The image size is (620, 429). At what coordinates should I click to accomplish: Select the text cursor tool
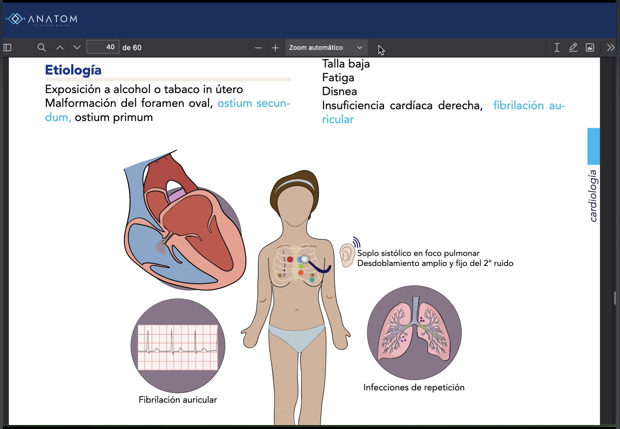click(x=557, y=48)
